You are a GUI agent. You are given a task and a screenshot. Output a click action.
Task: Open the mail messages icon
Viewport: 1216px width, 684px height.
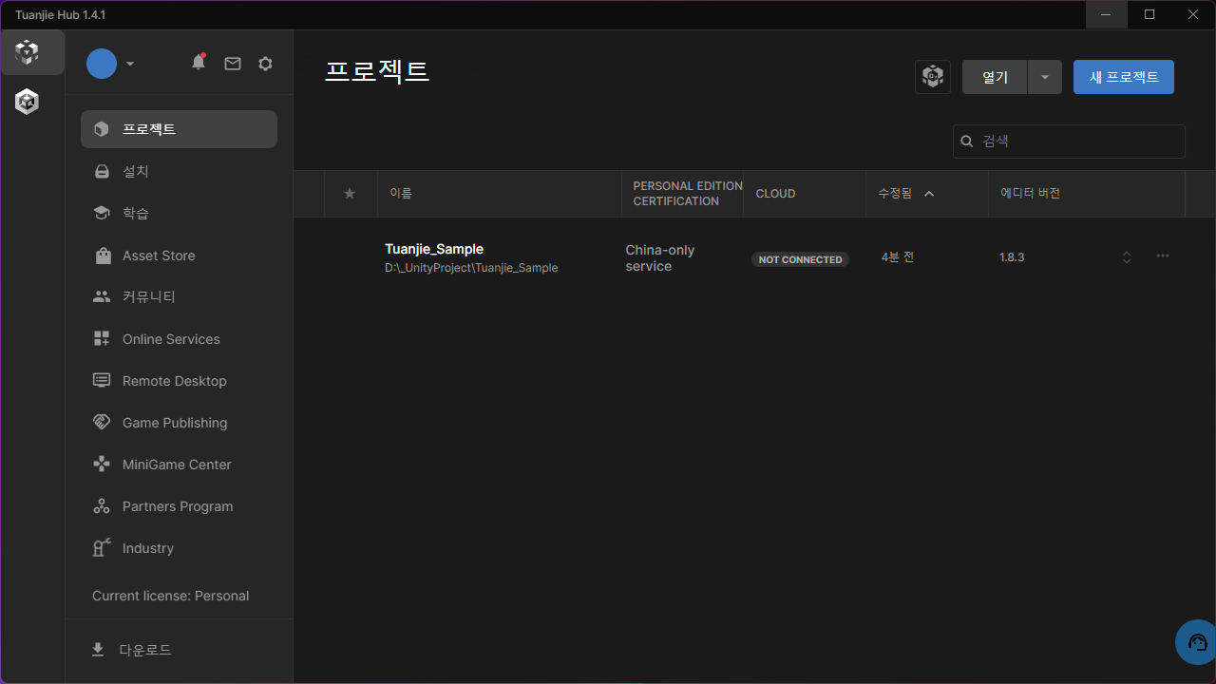[233, 63]
